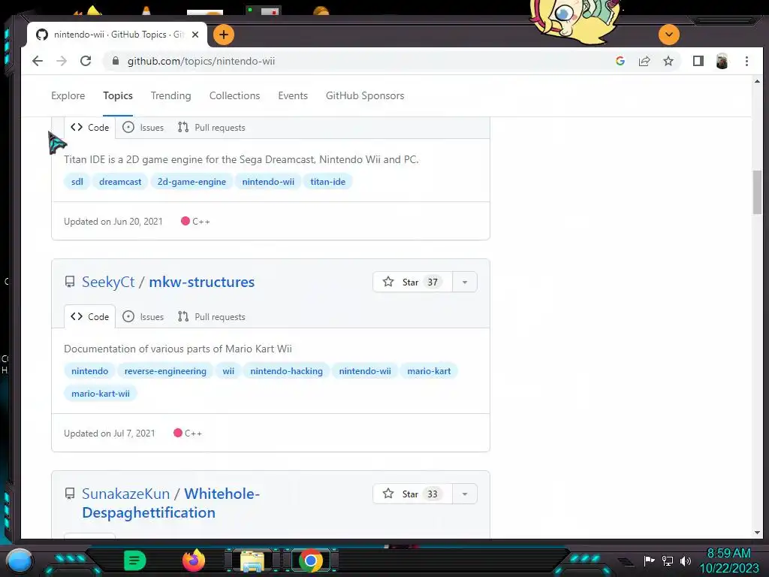The height and width of the screenshot is (577, 769).
Task: Open the Events tab
Action: (293, 95)
